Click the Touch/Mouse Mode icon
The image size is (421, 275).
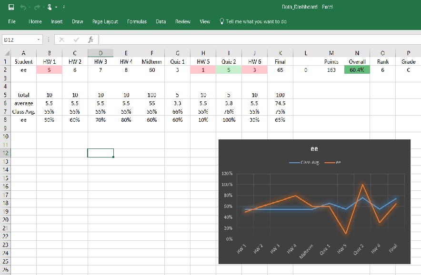click(x=50, y=7)
